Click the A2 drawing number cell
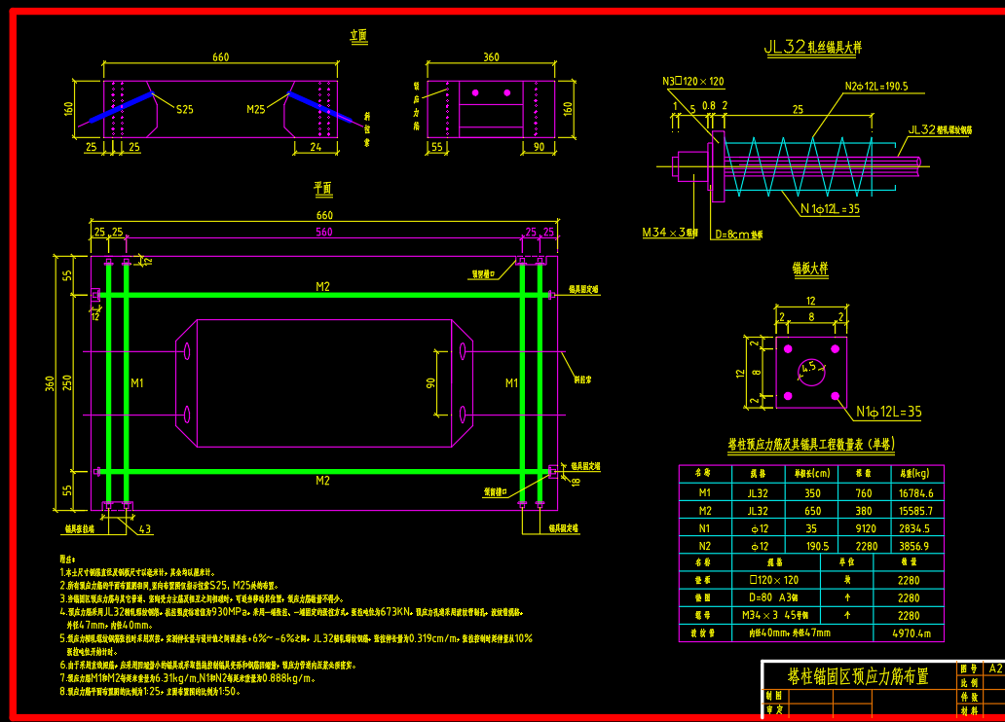 click(995, 668)
